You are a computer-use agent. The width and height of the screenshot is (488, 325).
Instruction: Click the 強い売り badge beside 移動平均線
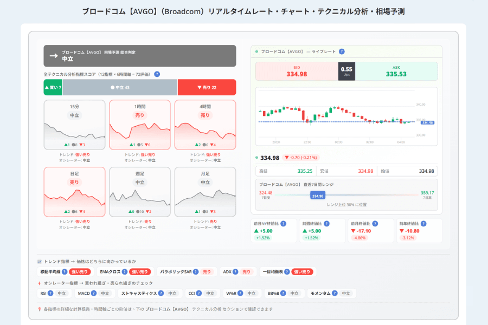coord(80,272)
